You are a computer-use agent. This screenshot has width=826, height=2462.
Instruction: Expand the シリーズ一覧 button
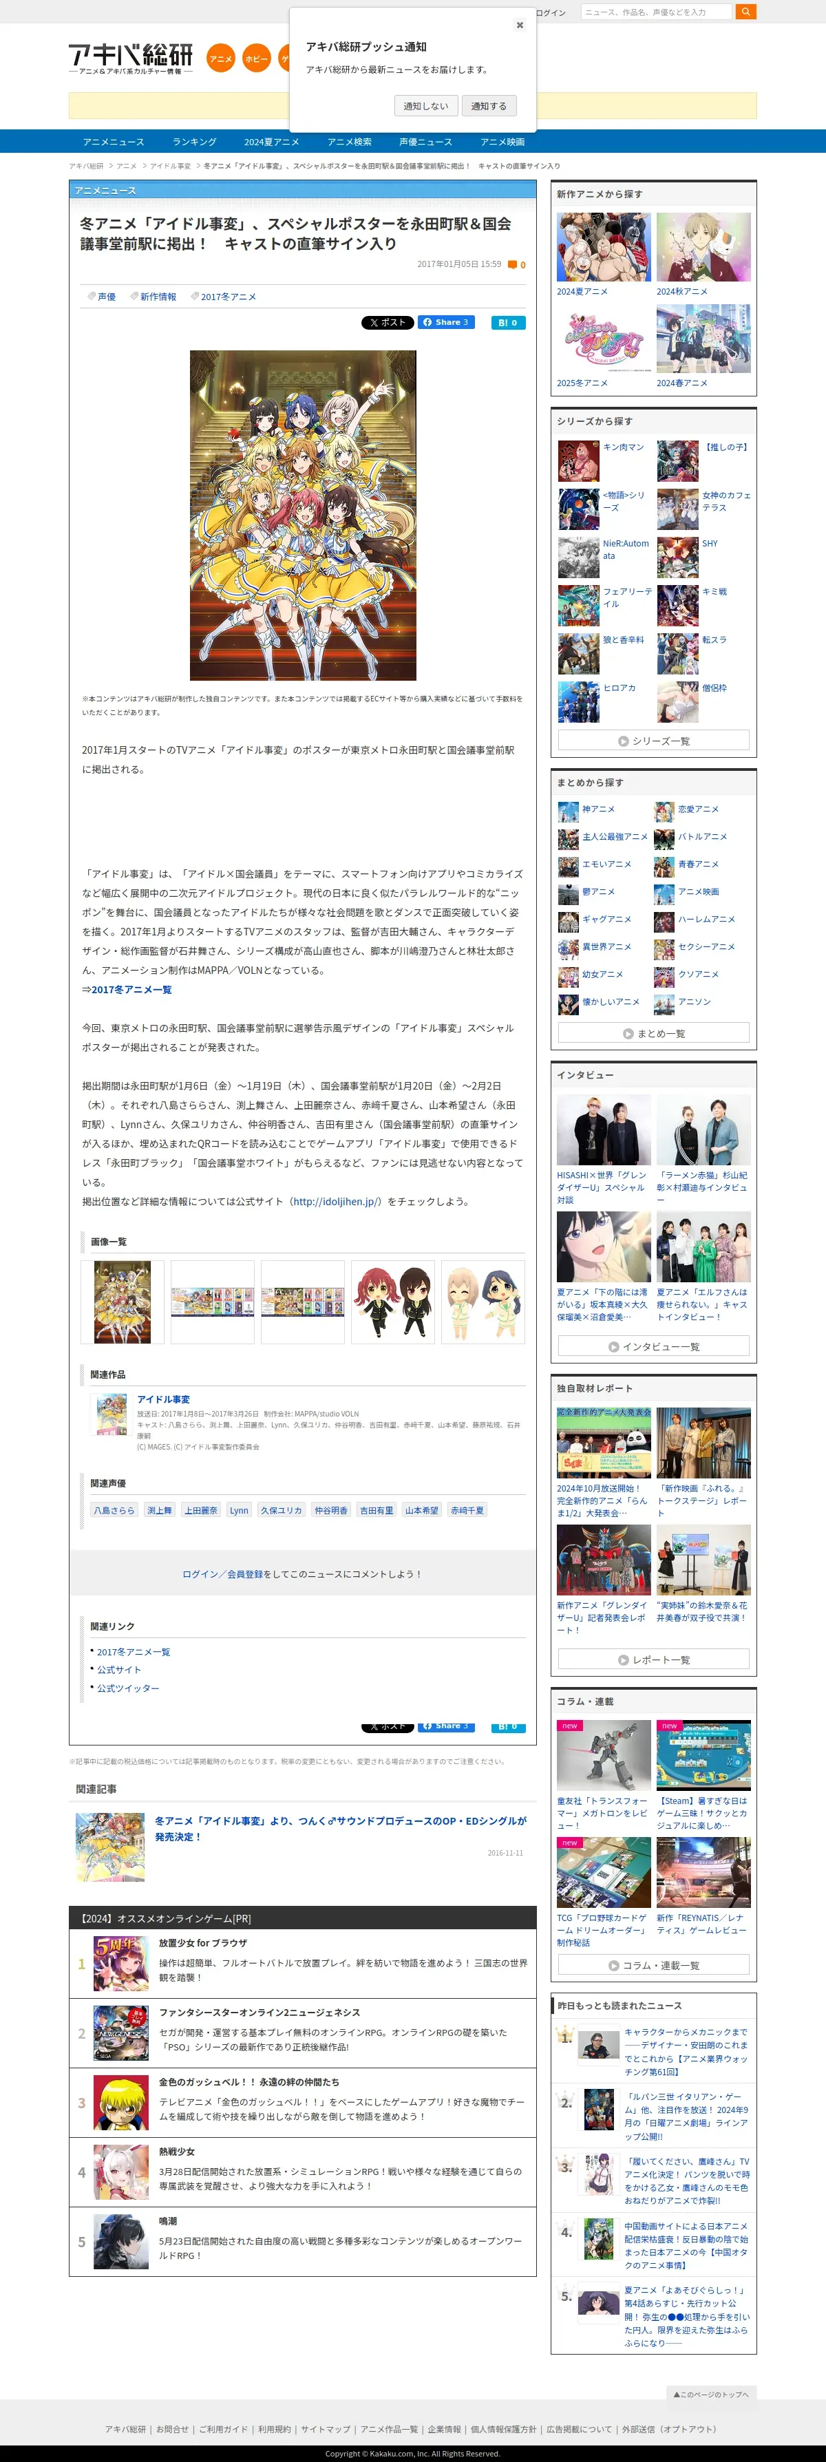(654, 741)
